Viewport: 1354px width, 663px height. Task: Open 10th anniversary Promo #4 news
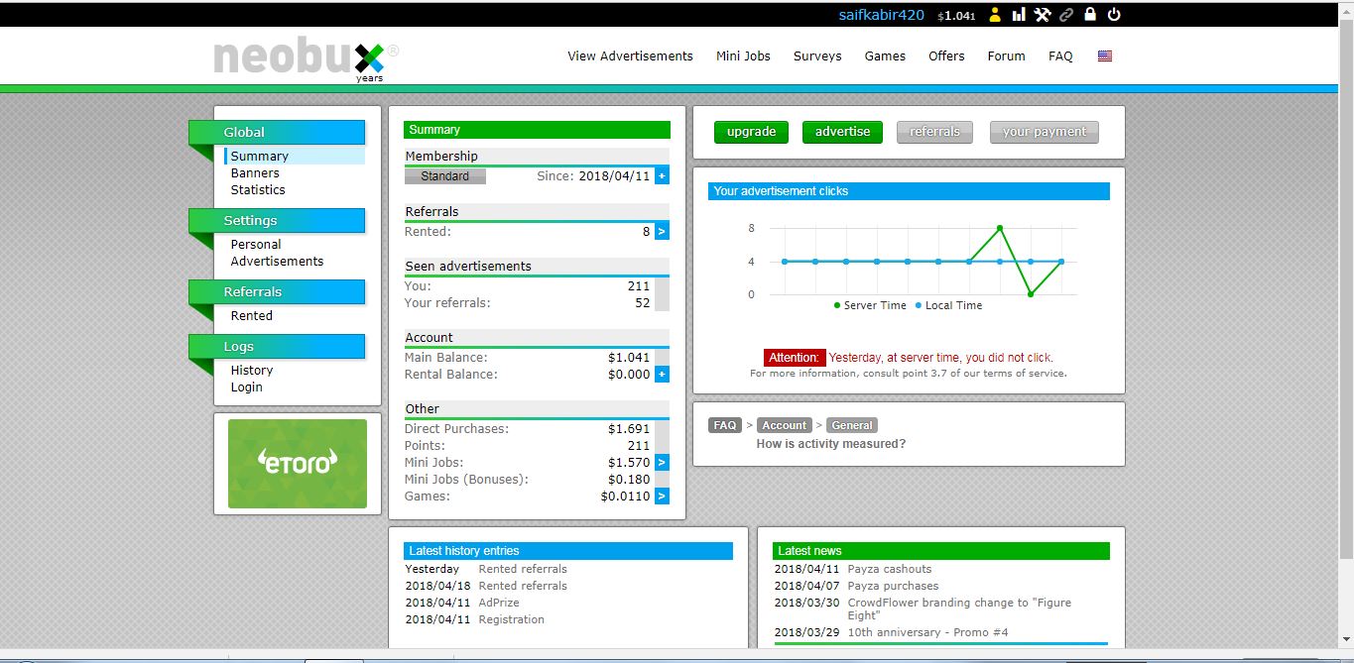(927, 633)
